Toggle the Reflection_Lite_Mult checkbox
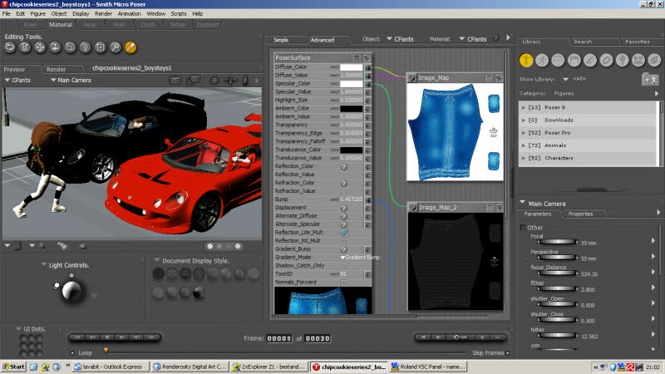 (344, 233)
